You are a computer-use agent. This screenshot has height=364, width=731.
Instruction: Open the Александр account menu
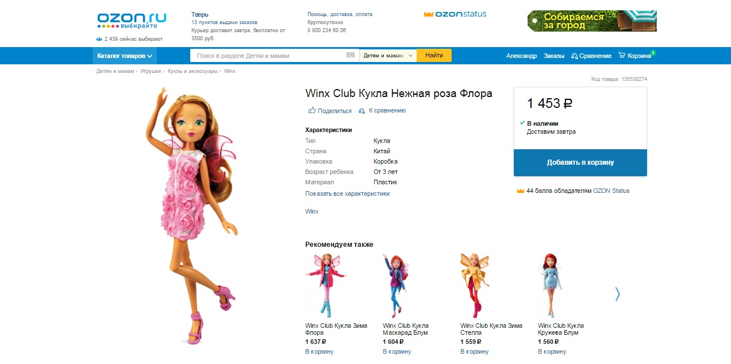coord(521,56)
